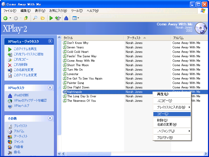
Task: Collapse the XPlayタスク panel
Action: (x=50, y=88)
